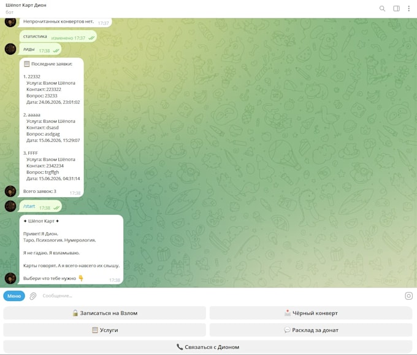
Task: Click avatar next to the лиды message
Action: [10, 49]
